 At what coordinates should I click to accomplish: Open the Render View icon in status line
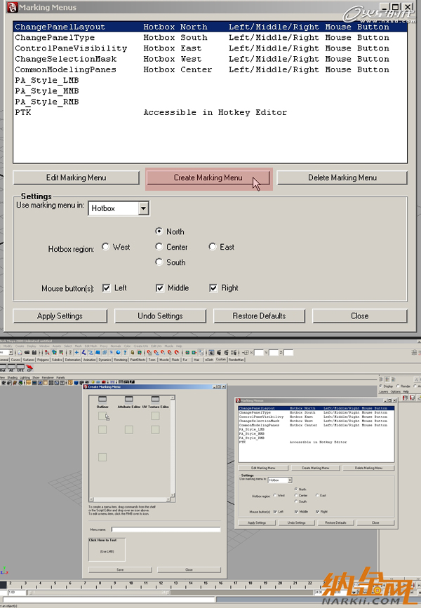(211, 353)
